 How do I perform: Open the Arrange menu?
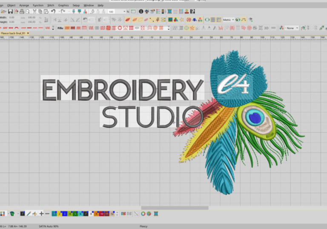click(24, 5)
